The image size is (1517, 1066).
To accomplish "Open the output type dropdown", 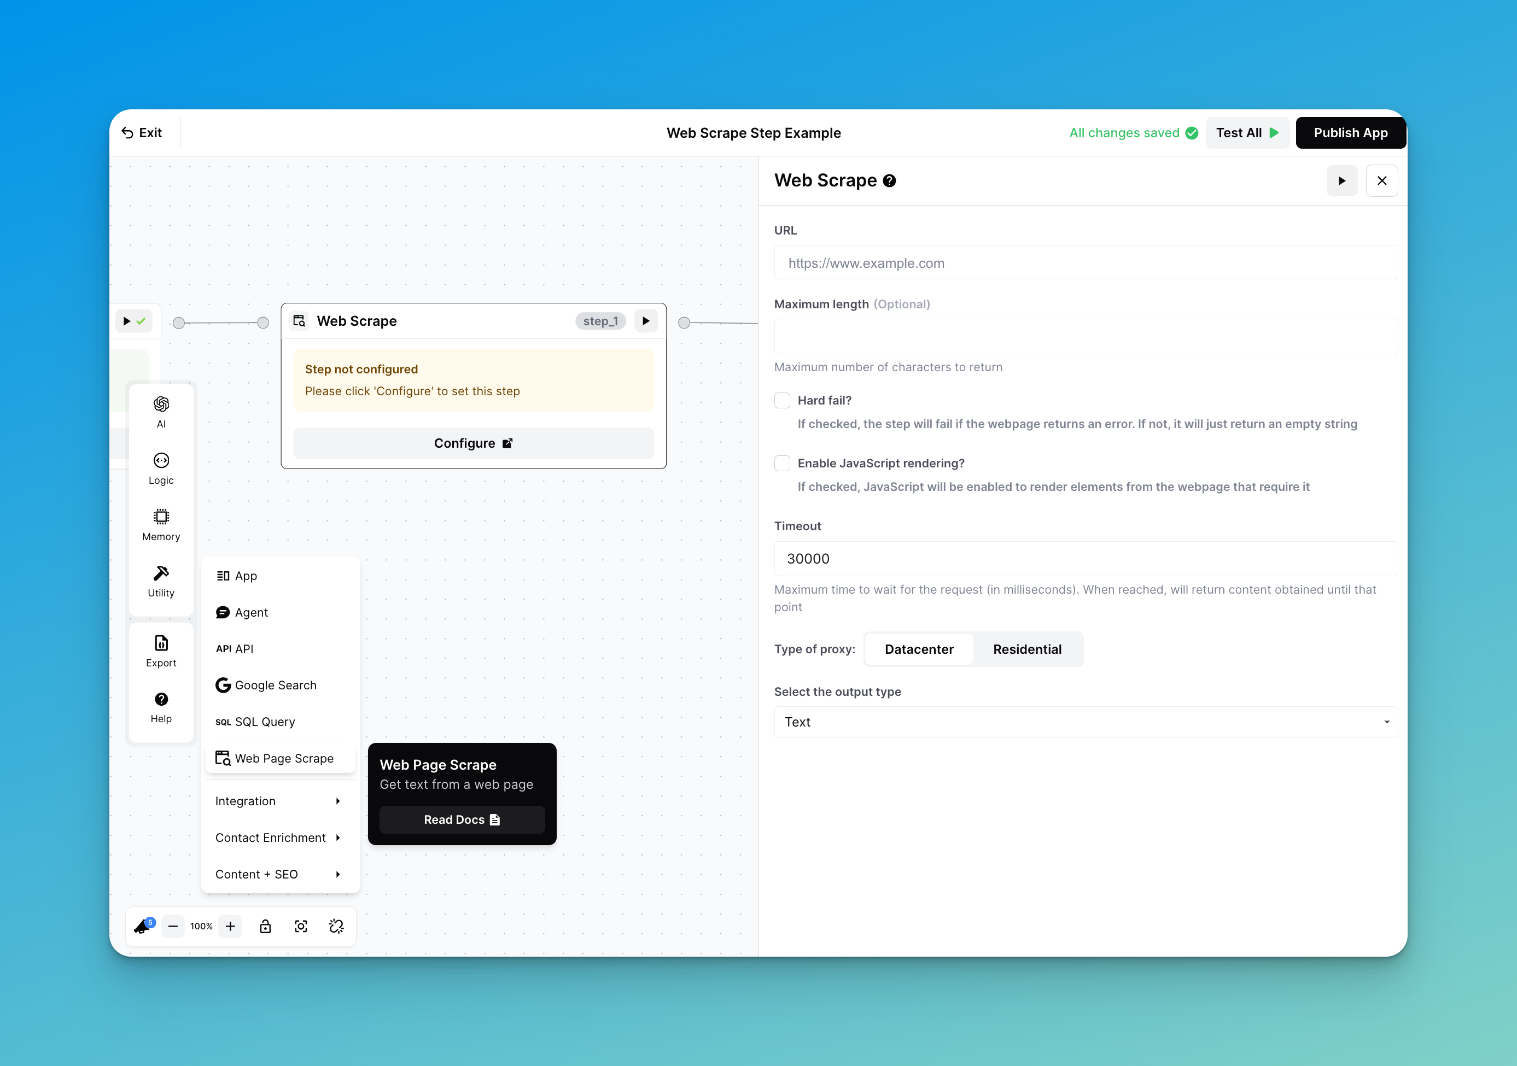I will coord(1085,722).
